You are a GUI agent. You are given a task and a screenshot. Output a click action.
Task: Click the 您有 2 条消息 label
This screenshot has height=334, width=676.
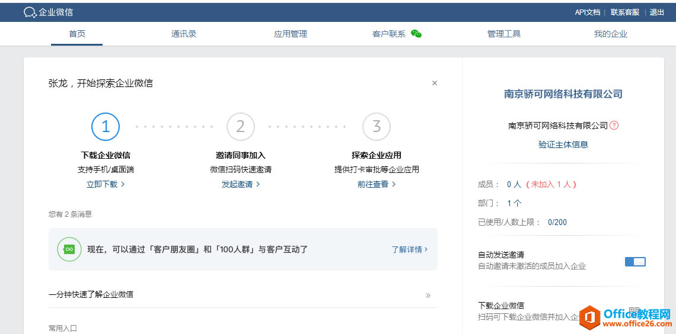coord(71,214)
